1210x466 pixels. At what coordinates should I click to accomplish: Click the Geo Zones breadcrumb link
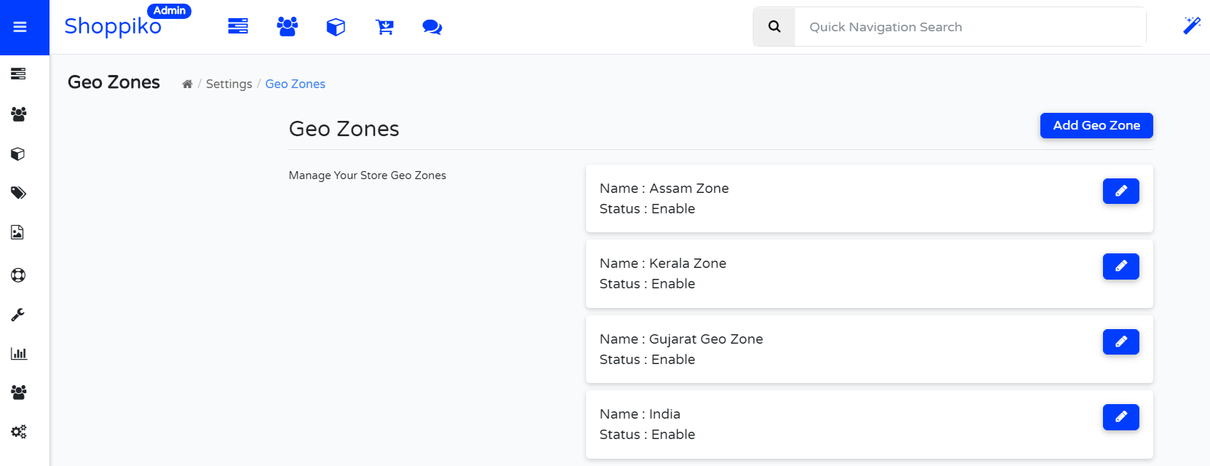tap(295, 84)
